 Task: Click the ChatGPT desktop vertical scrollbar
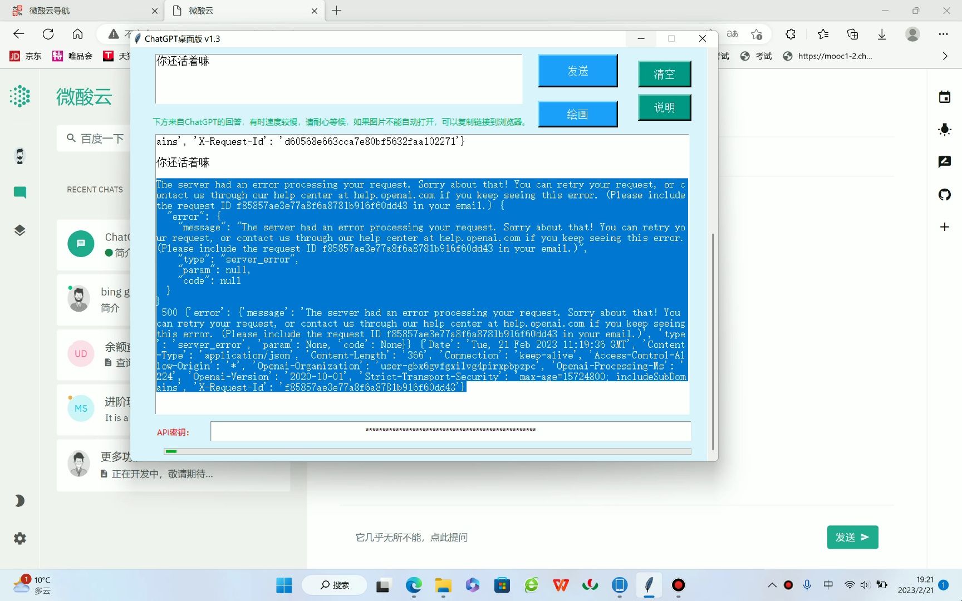click(x=713, y=341)
